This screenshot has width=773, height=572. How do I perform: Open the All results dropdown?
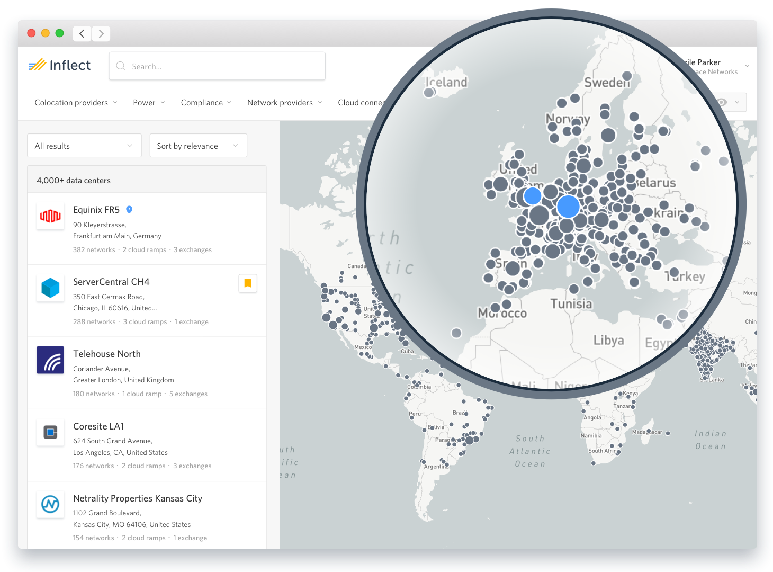coord(84,146)
